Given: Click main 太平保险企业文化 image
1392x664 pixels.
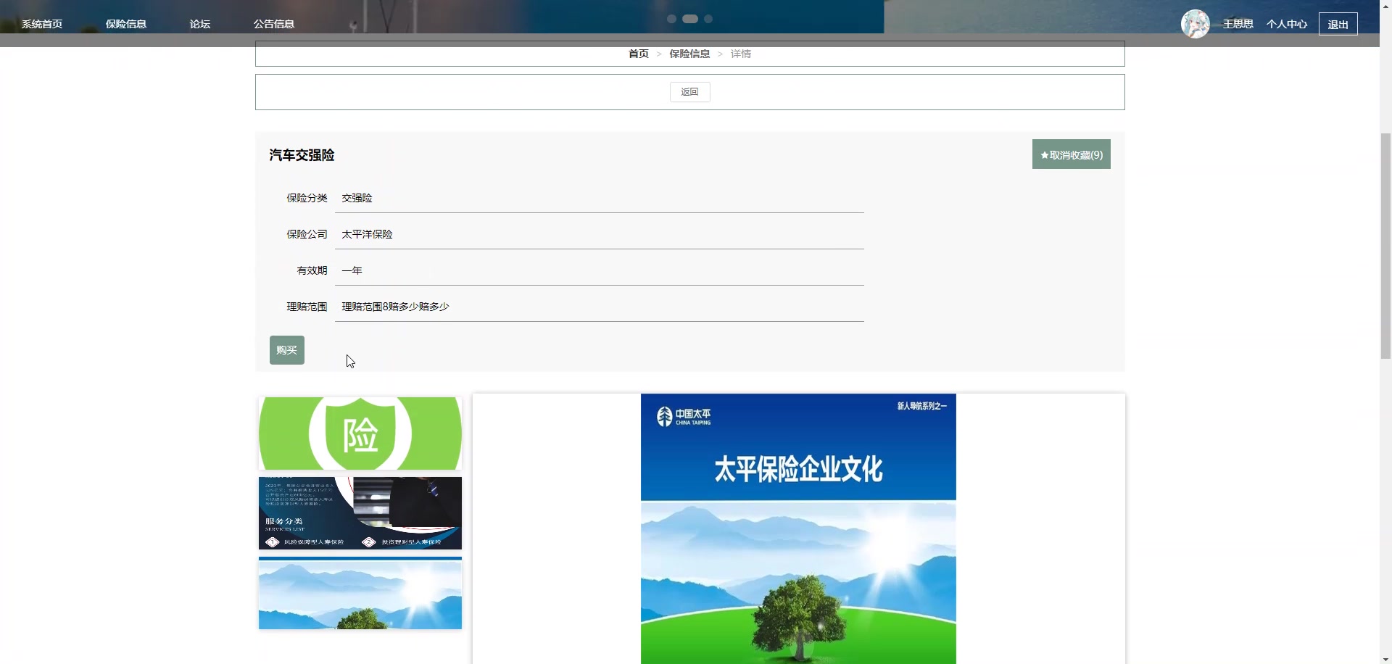Looking at the screenshot, I should tap(798, 529).
